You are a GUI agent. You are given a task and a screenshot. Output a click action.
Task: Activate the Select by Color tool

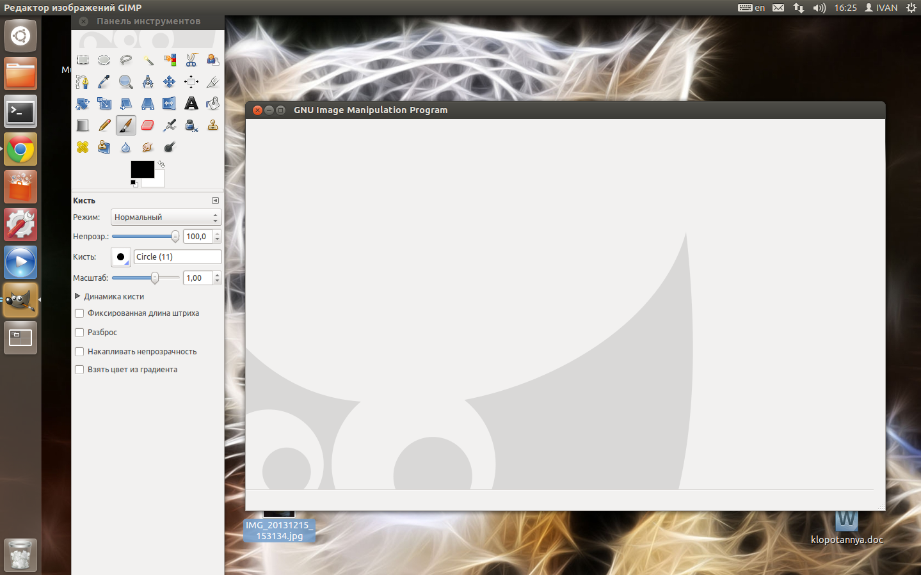click(170, 60)
